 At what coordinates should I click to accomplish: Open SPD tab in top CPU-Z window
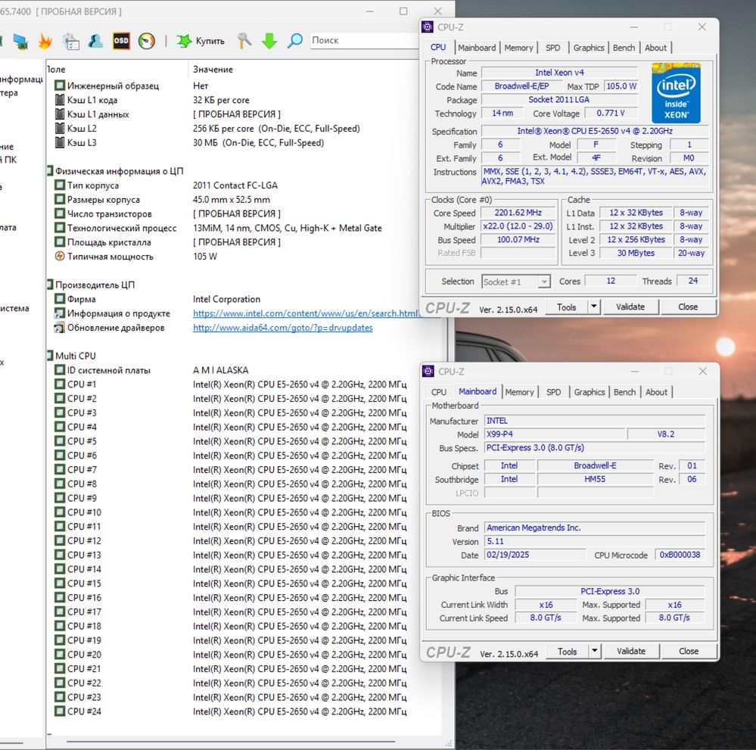pos(553,48)
